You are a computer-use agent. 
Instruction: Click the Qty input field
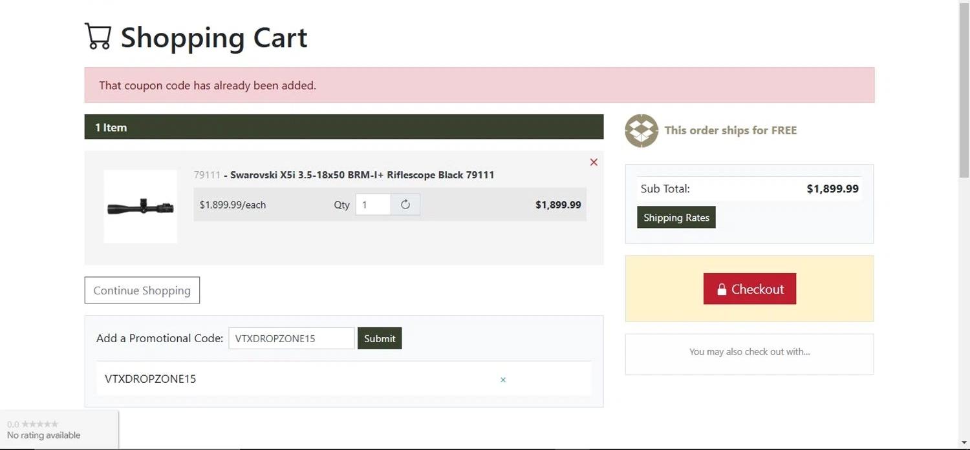click(373, 205)
